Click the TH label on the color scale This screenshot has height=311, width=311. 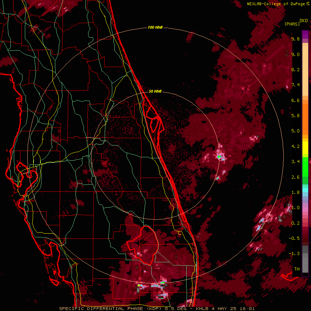(297, 269)
